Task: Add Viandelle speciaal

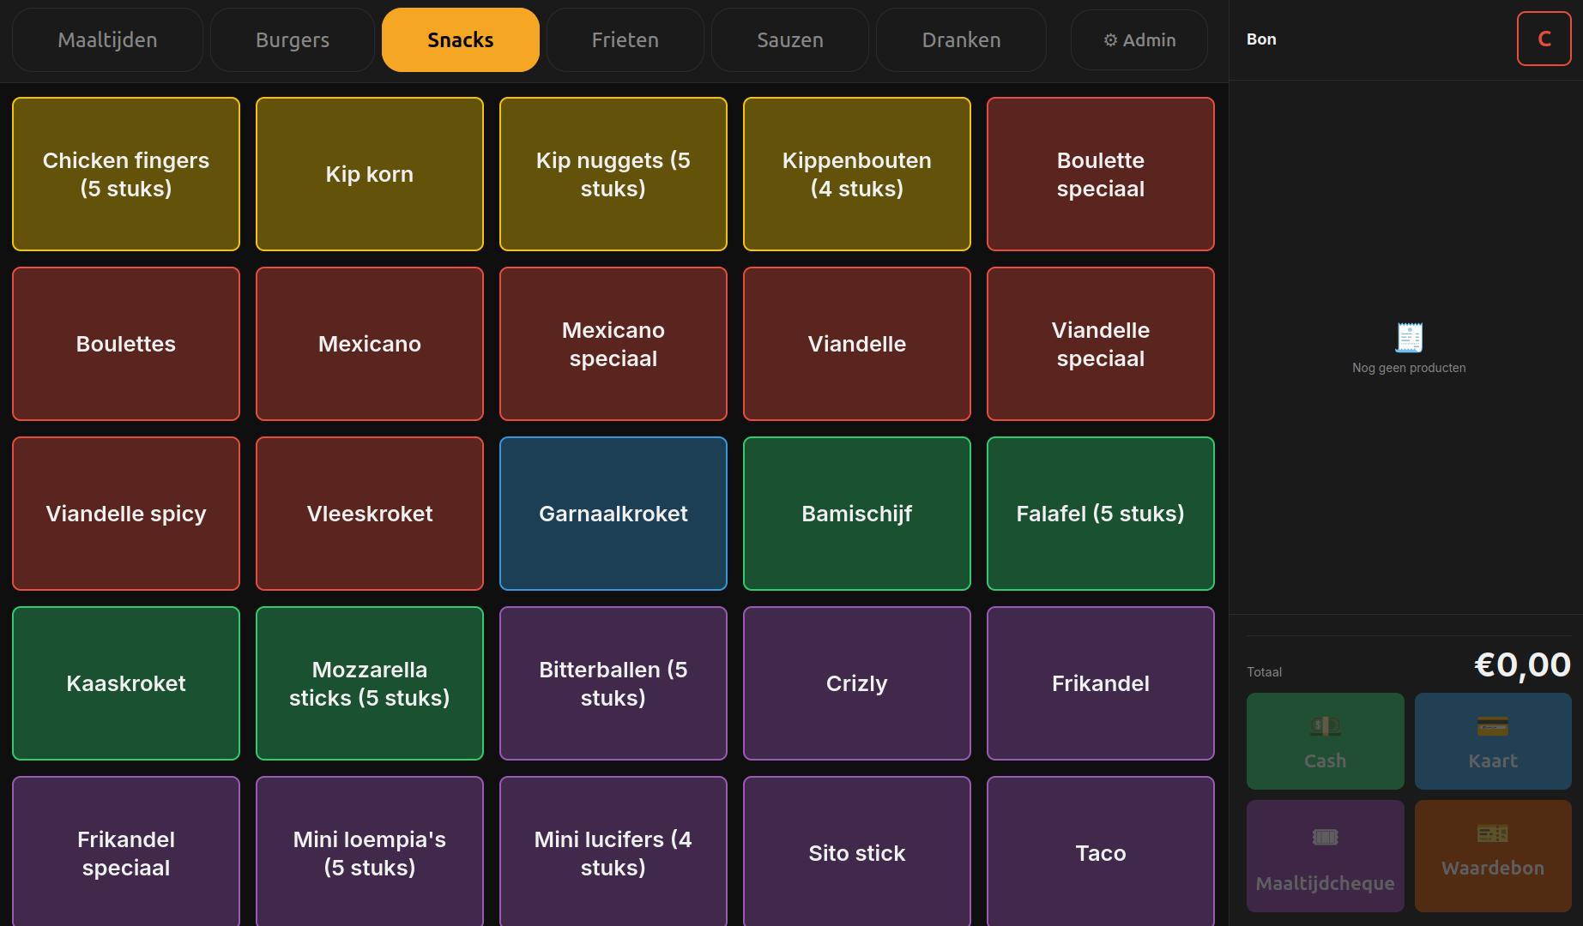Action: pos(1101,344)
